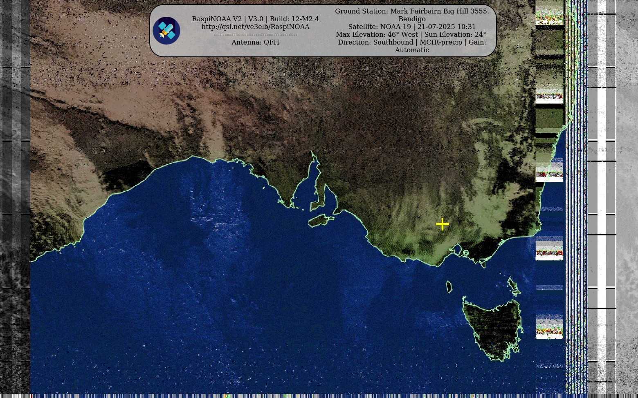Click the dashed separator line in header
This screenshot has height=398, width=638.
click(255, 34)
